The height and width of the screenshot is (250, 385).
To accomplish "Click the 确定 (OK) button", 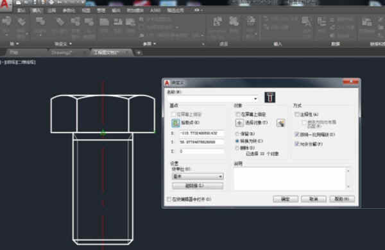I will (x=286, y=199).
